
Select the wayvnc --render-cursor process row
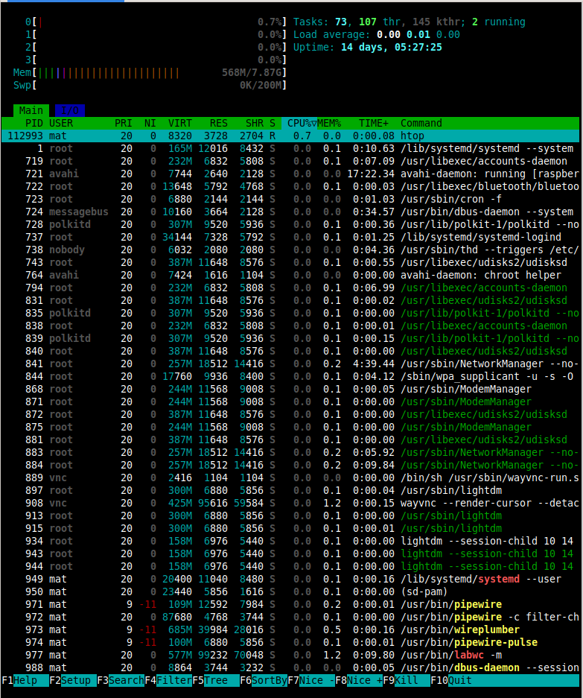click(290, 504)
